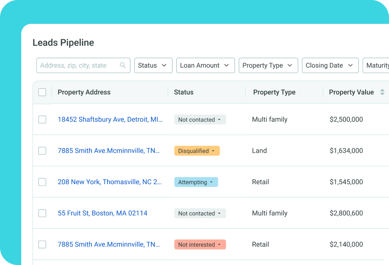Screen dimensions: 389x265
Task: Open the Disqualified 7885 Smith Ave lead
Action: pyautogui.click(x=109, y=151)
